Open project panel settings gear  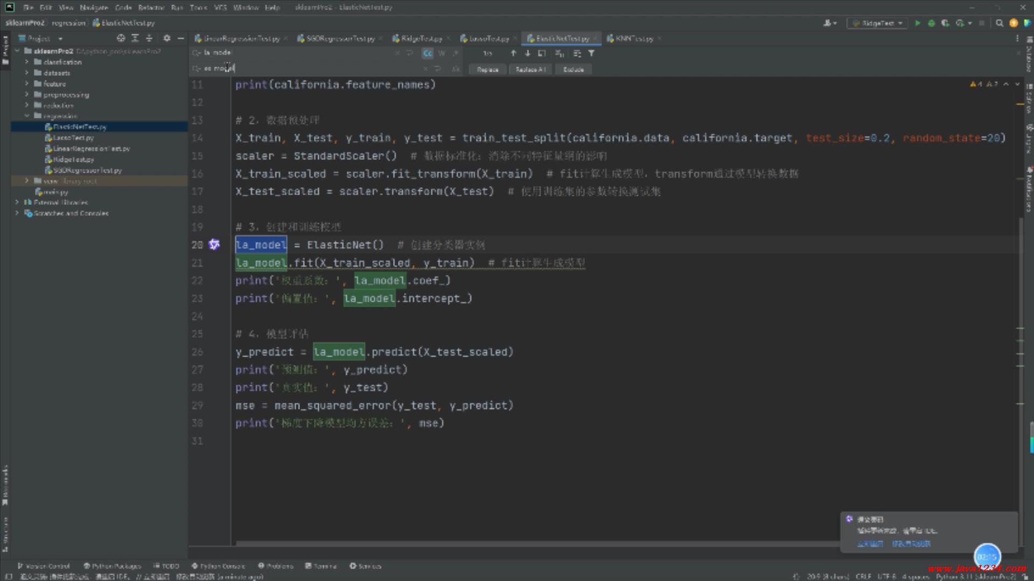(167, 38)
